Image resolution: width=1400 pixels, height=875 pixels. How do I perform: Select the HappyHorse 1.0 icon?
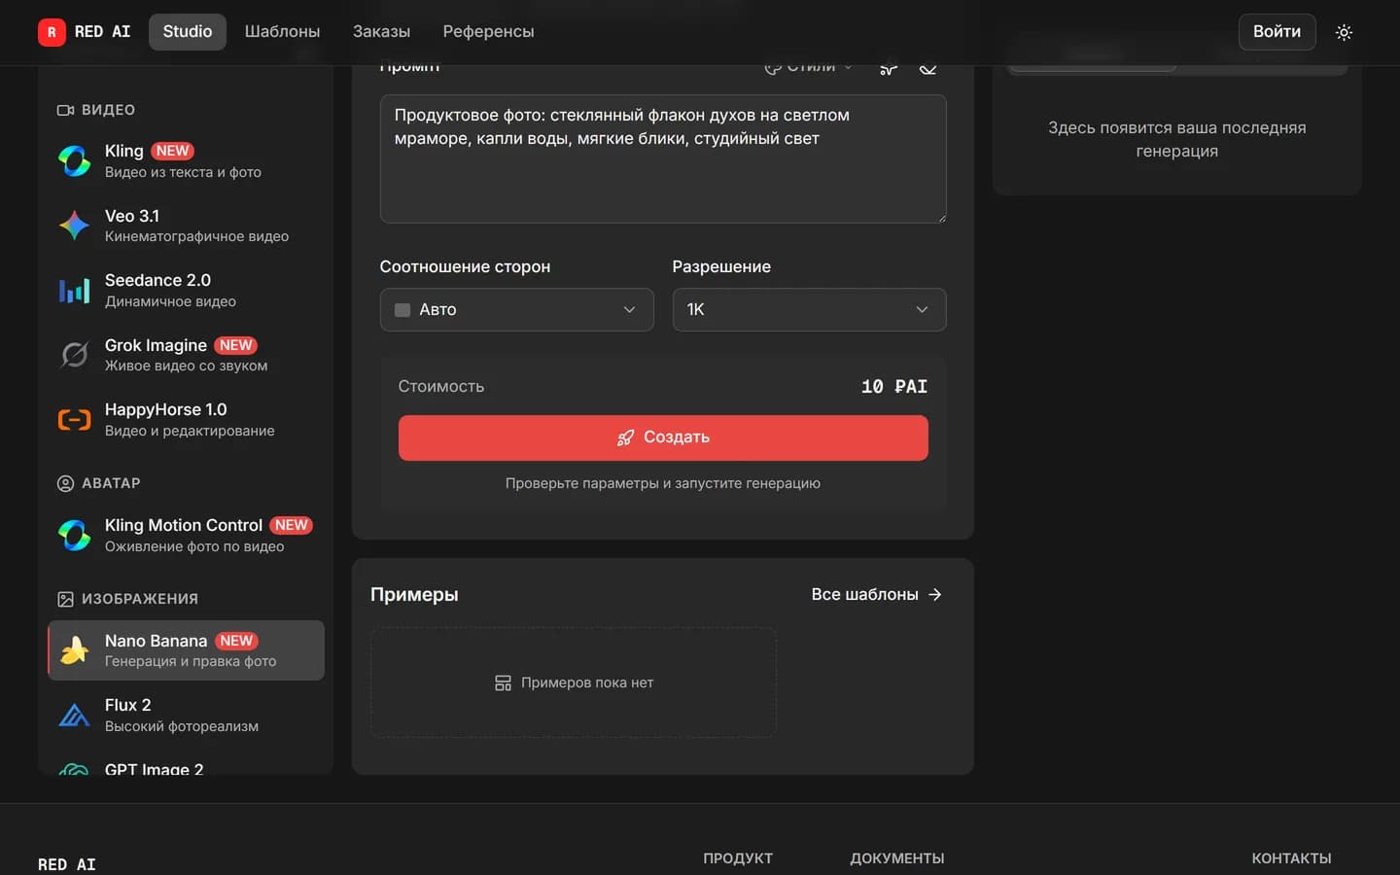tap(74, 420)
